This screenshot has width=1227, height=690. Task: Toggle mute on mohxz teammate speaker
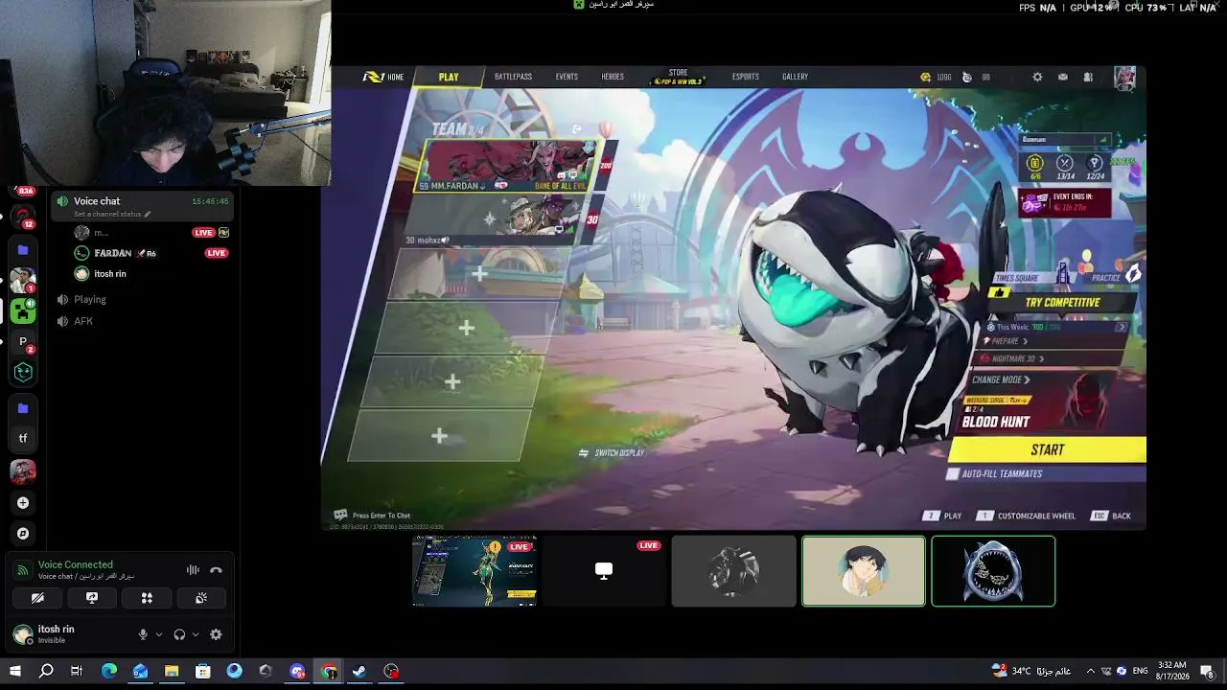tap(445, 241)
